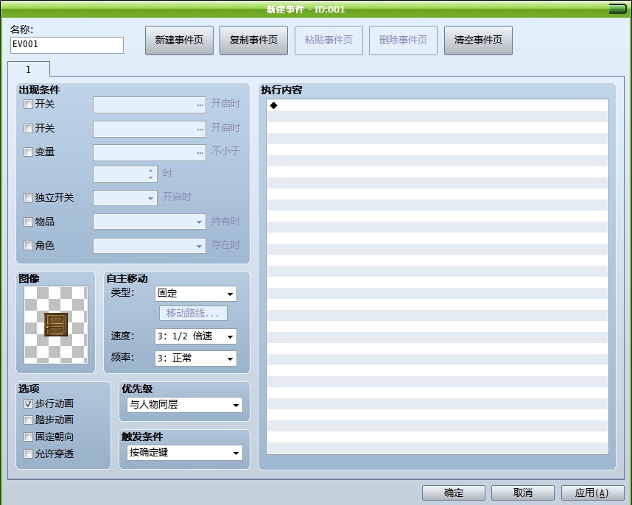The image size is (632, 505).
Task: Tick the 变量 condition checkbox
Action: (28, 152)
